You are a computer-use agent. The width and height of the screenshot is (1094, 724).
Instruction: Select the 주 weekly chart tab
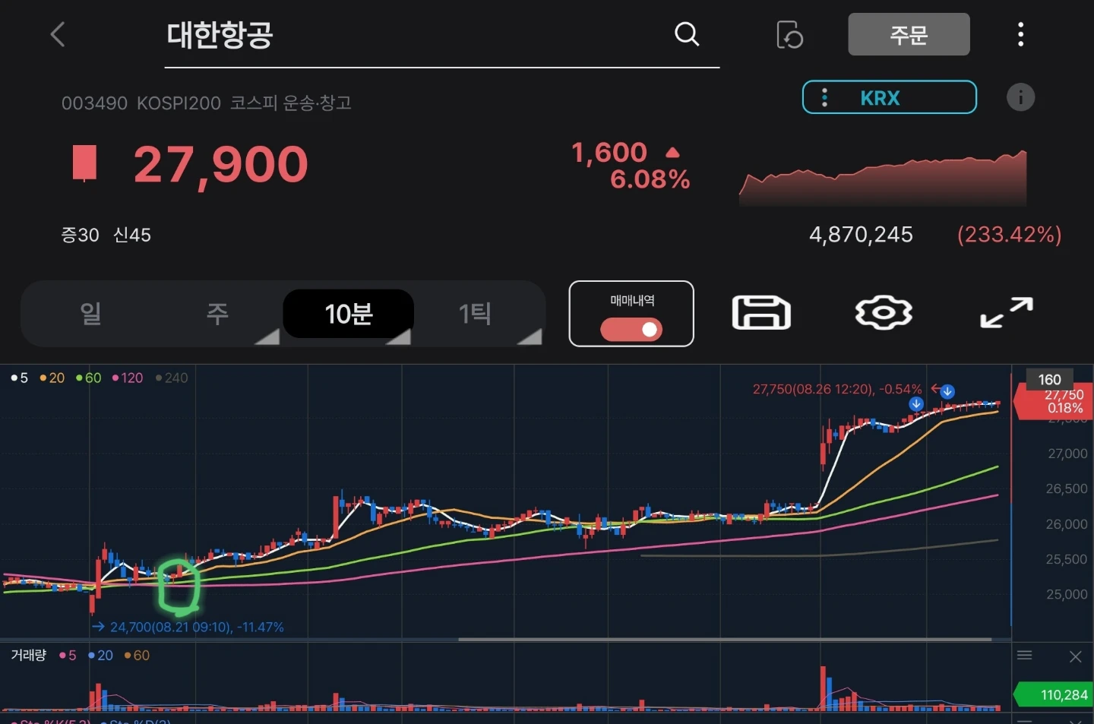pyautogui.click(x=217, y=313)
